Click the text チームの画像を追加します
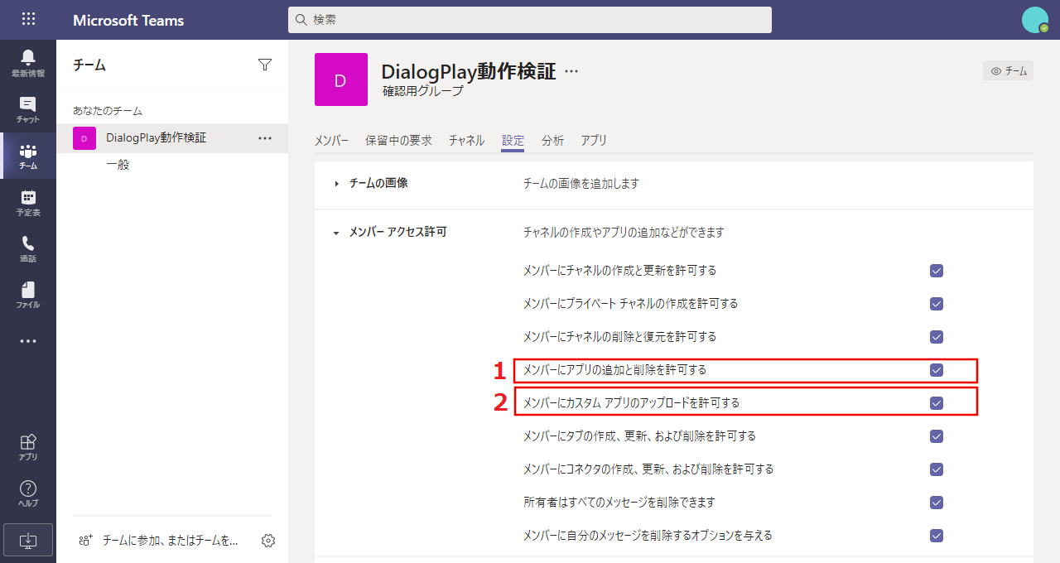 click(581, 184)
